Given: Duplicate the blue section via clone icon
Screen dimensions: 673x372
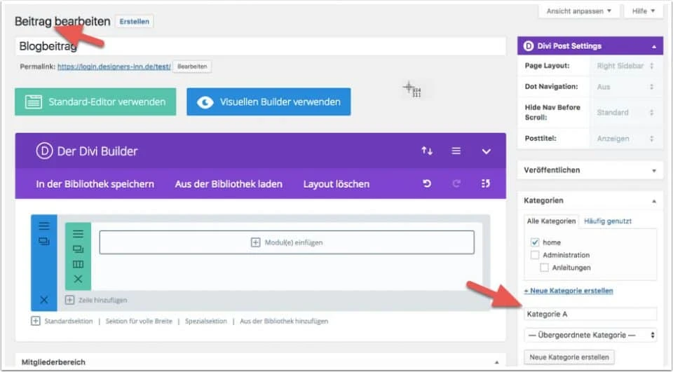Looking at the screenshot, I should pyautogui.click(x=44, y=242).
